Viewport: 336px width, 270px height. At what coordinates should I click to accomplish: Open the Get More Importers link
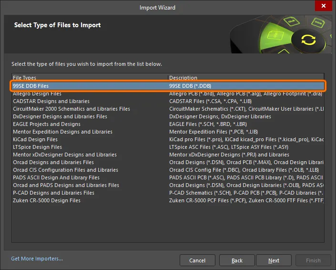(37, 259)
